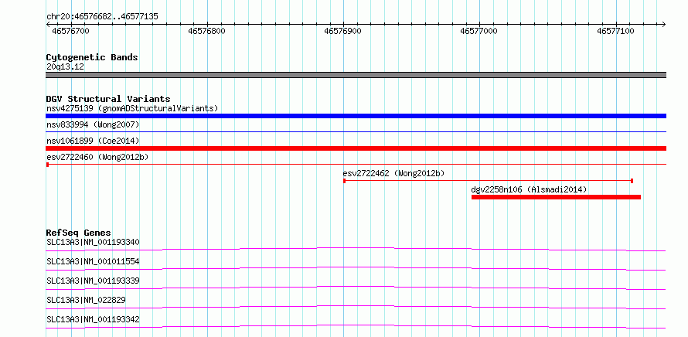Screen dimensions: 688x337
Task: Click ruler coordinate 46576800
Action: click(206, 31)
